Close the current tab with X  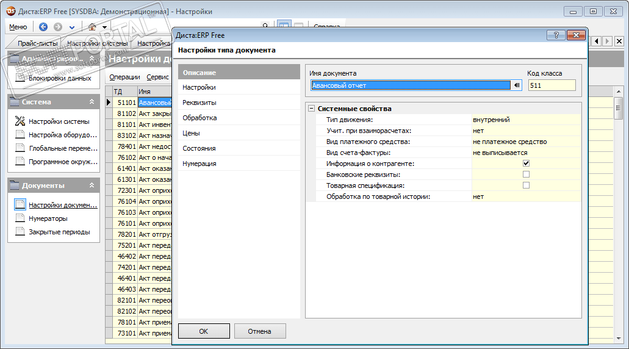pos(619,41)
